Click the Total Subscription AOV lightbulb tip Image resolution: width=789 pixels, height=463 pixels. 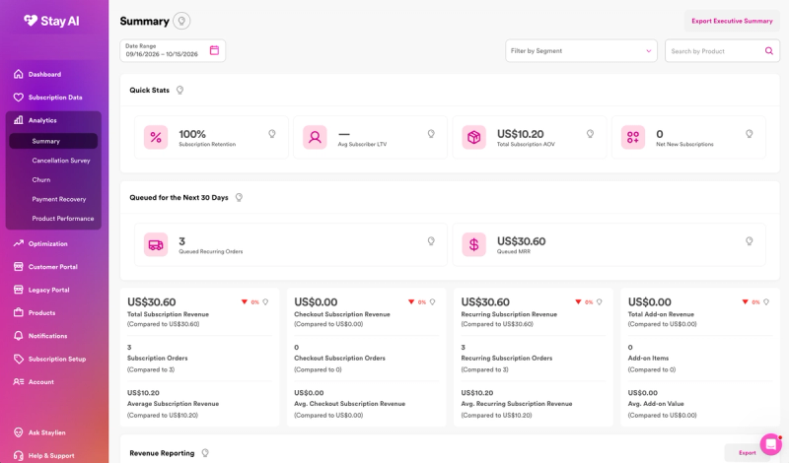pyautogui.click(x=590, y=134)
